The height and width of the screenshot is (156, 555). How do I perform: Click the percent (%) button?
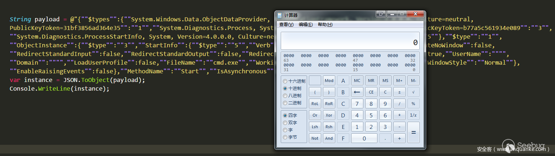coord(413,104)
